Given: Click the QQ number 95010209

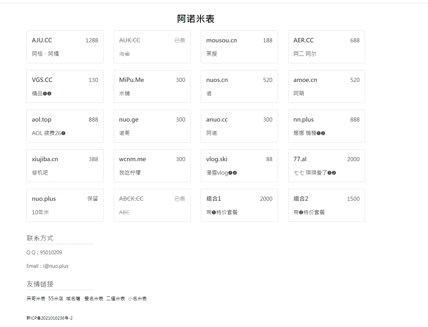Looking at the screenshot, I should pyautogui.click(x=51, y=253).
